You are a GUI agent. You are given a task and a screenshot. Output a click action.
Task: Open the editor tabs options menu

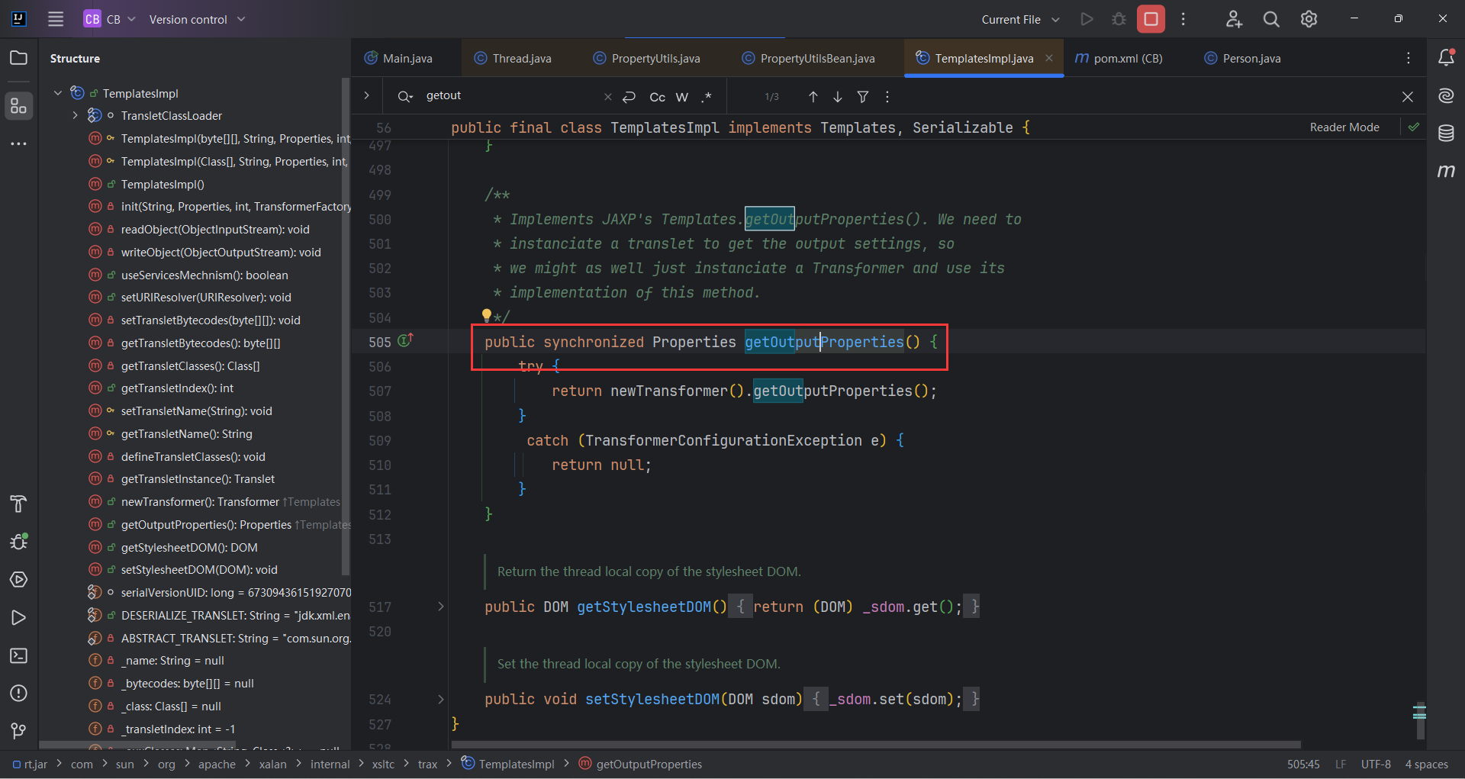(1409, 58)
